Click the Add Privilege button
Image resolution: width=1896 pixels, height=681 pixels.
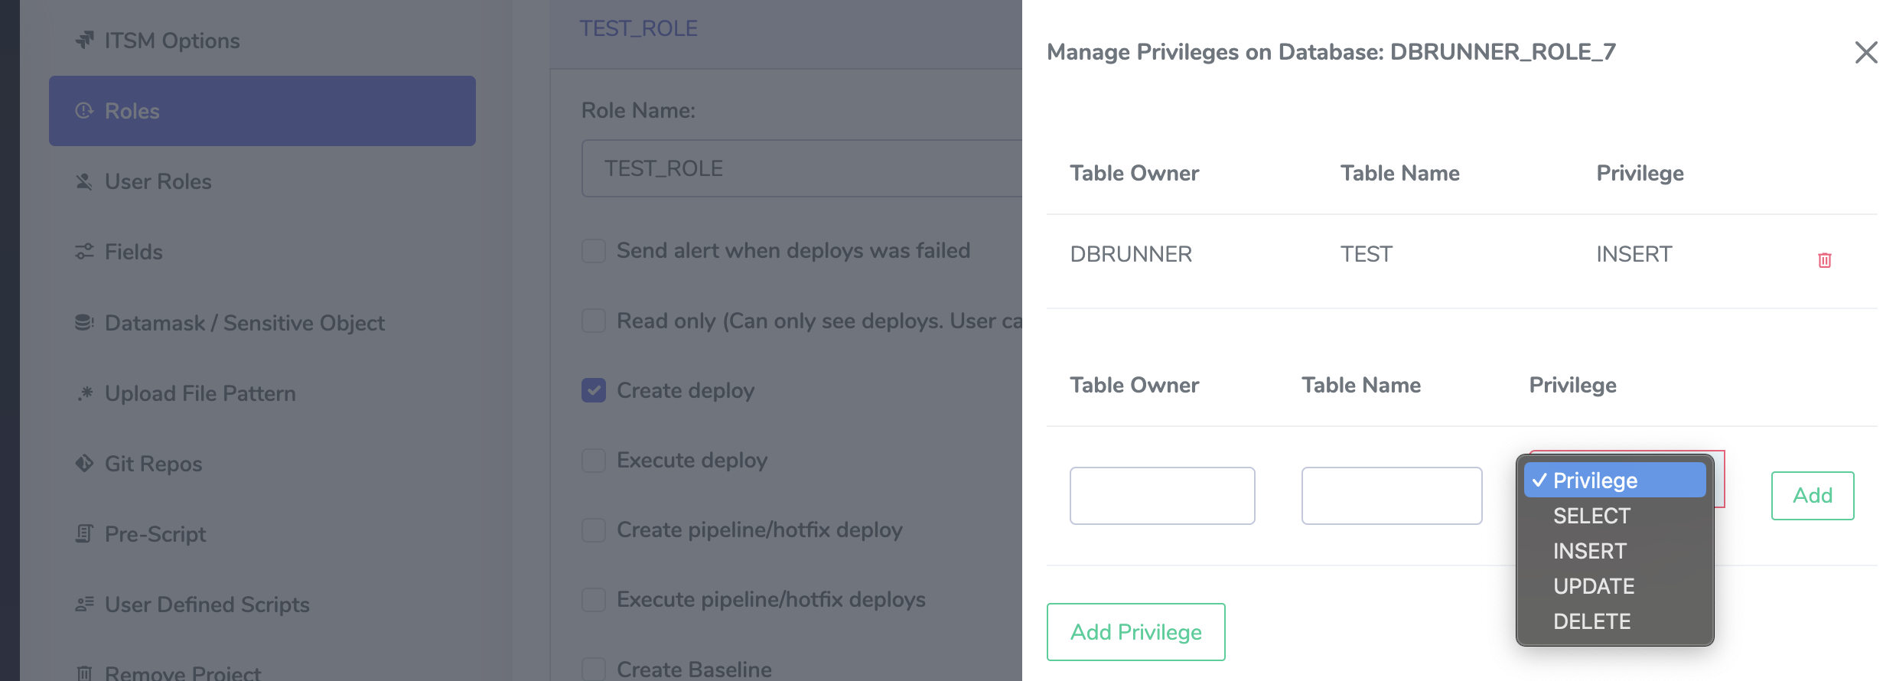(1135, 632)
